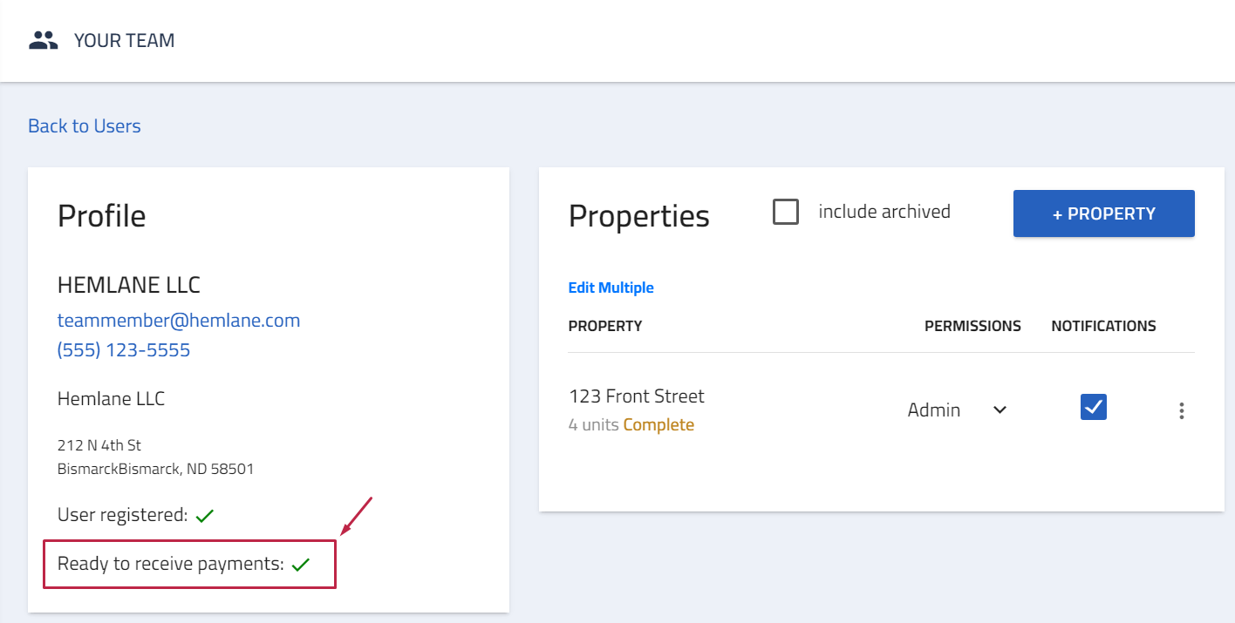Click the Your Team people icon
The height and width of the screenshot is (623, 1235).
(x=43, y=40)
